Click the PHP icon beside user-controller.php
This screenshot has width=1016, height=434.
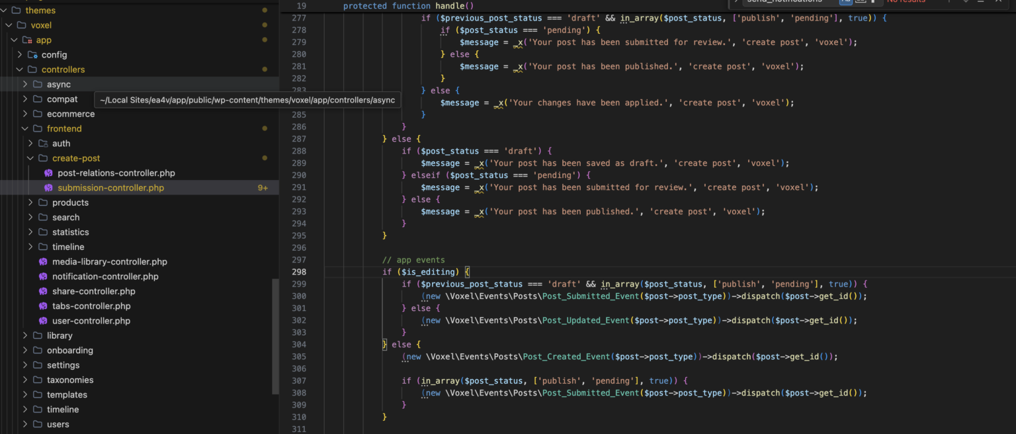click(x=43, y=321)
